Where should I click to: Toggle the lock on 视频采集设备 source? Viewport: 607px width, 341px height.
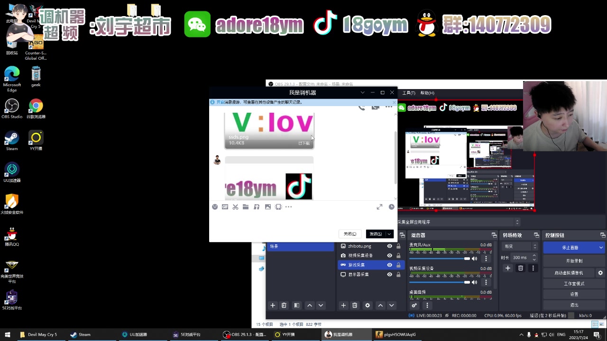pos(398,256)
